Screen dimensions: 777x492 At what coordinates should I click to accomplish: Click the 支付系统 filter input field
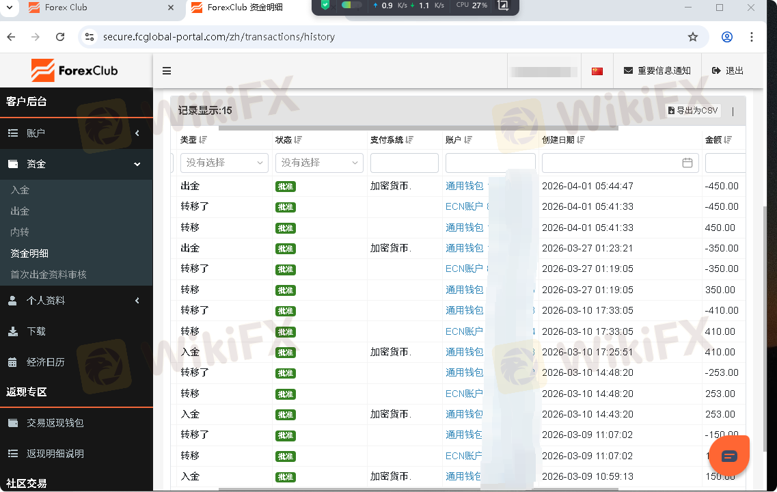[x=404, y=163]
